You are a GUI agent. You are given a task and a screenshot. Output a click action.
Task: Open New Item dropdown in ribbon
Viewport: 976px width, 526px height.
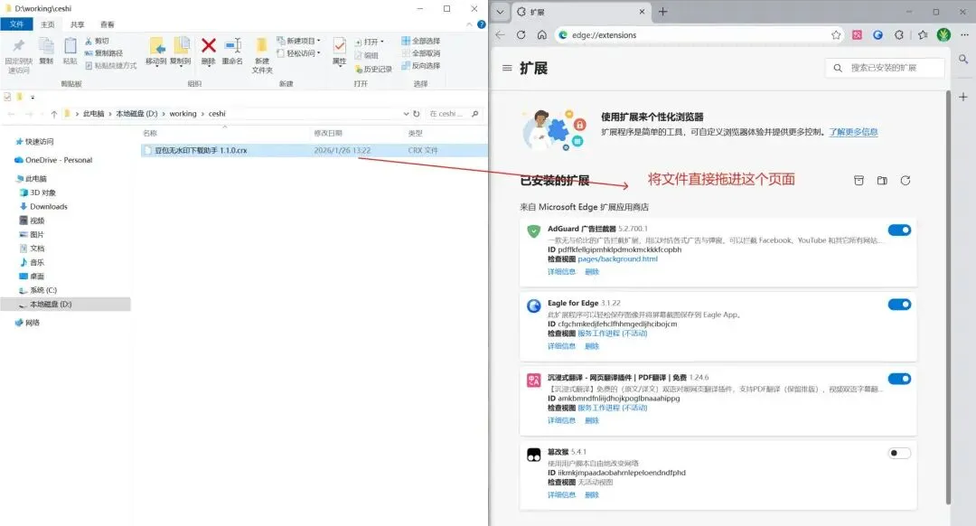(299, 41)
